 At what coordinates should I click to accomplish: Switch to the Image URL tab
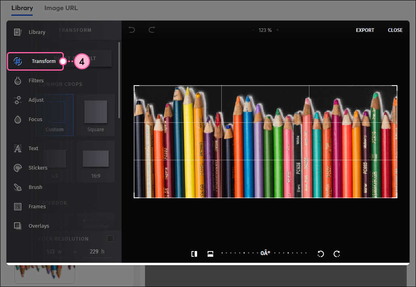click(61, 8)
